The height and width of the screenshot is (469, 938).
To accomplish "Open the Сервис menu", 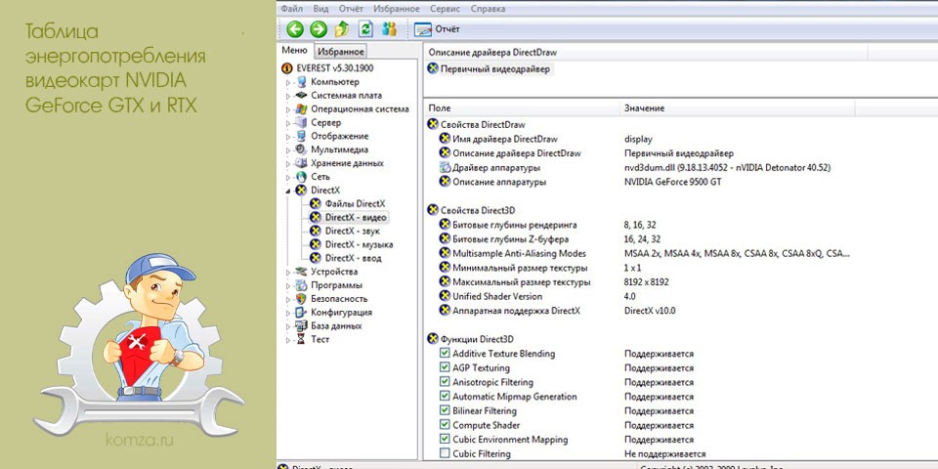I will pos(446,9).
